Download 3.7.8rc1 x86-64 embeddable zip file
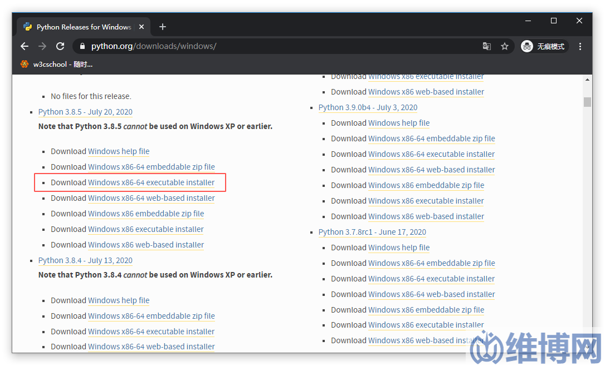The width and height of the screenshot is (605, 366). click(x=431, y=263)
